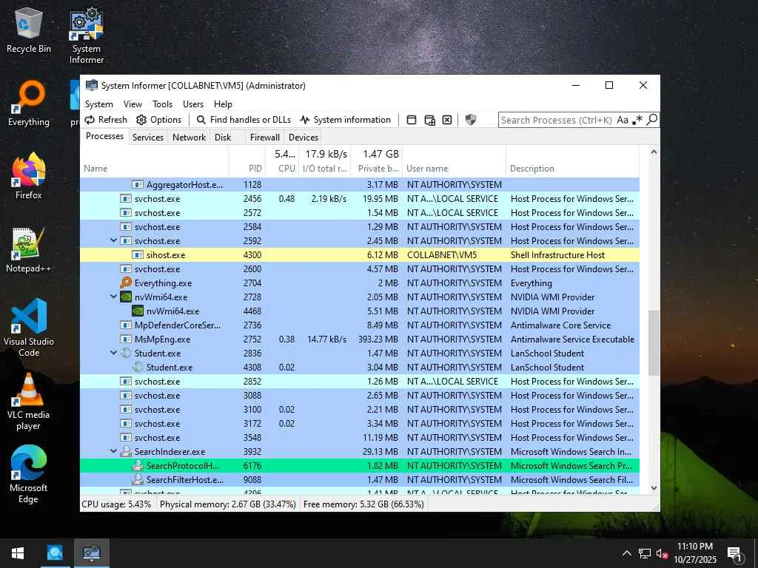Click the CPU usage status bar entry
The height and width of the screenshot is (568, 758).
116,504
